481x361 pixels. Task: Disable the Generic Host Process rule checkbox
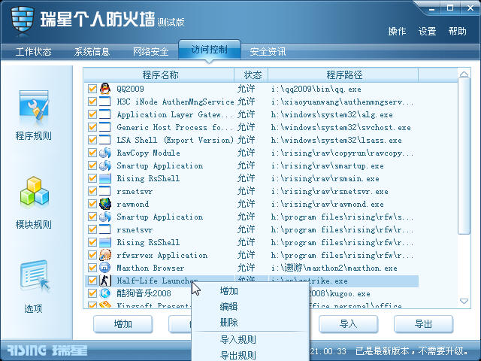pyautogui.click(x=92, y=127)
